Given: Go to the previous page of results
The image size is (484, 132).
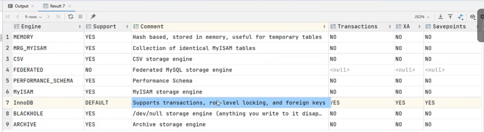Looking at the screenshot, I should coord(18,17).
